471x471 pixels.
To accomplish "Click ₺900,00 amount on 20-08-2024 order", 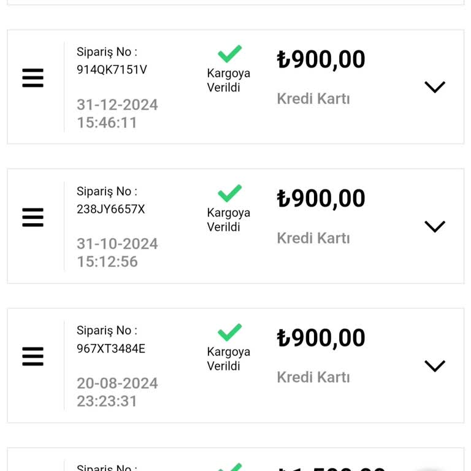I will [321, 338].
